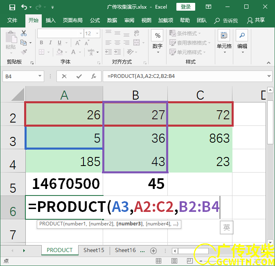Click the Font Color A button
The width and height of the screenshot is (275, 266).
73,52
